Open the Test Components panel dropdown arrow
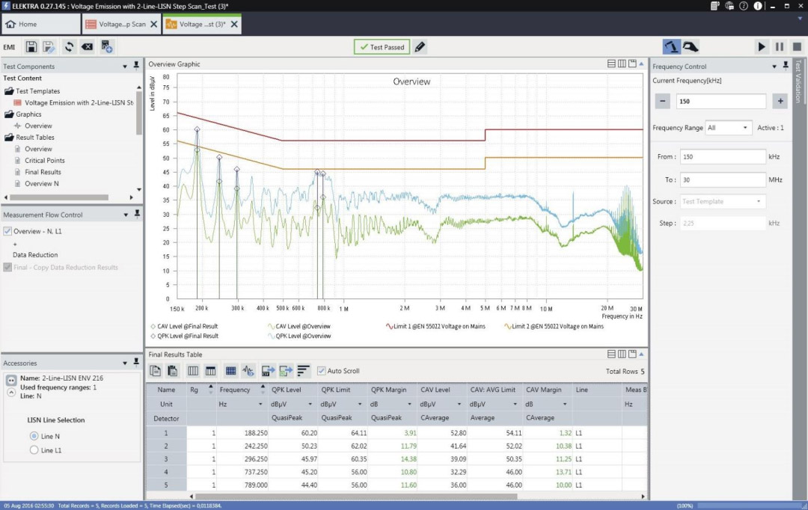The height and width of the screenshot is (510, 808). click(125, 67)
